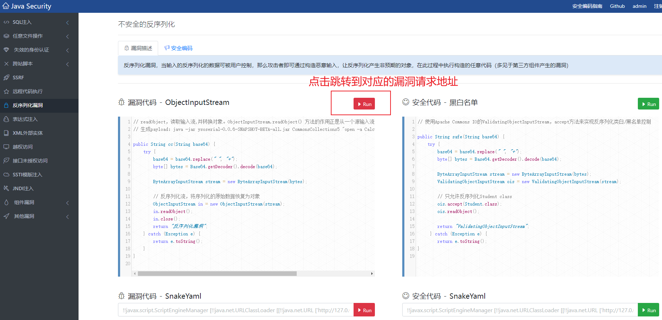Open the Github link in header
The width and height of the screenshot is (662, 320).
pyautogui.click(x=617, y=6)
